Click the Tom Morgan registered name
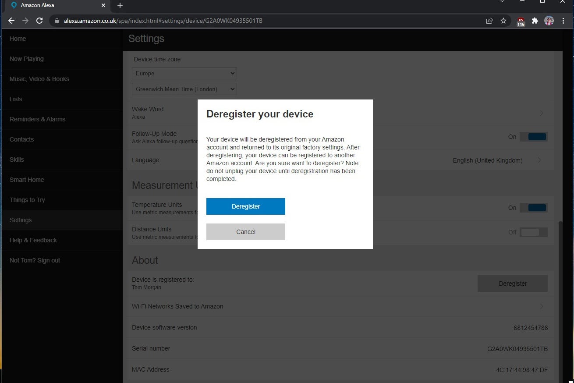The width and height of the screenshot is (574, 383). click(146, 287)
